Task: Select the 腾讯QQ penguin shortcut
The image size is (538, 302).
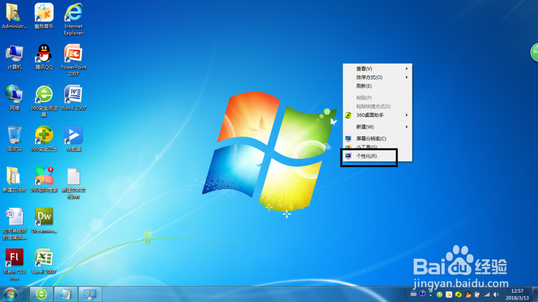Action: (44, 57)
